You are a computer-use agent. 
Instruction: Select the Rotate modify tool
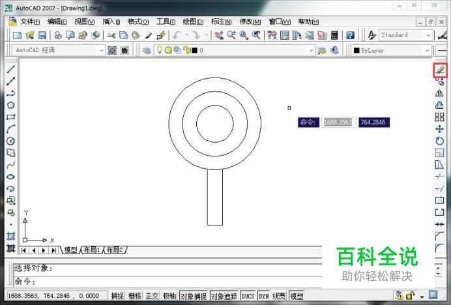(x=439, y=141)
